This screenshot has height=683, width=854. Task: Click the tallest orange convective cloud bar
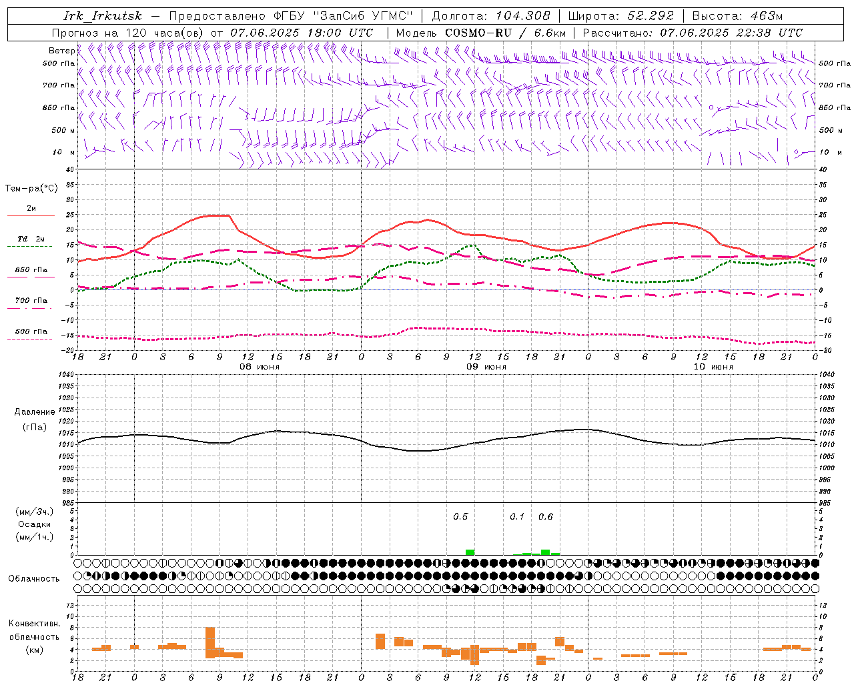210,642
